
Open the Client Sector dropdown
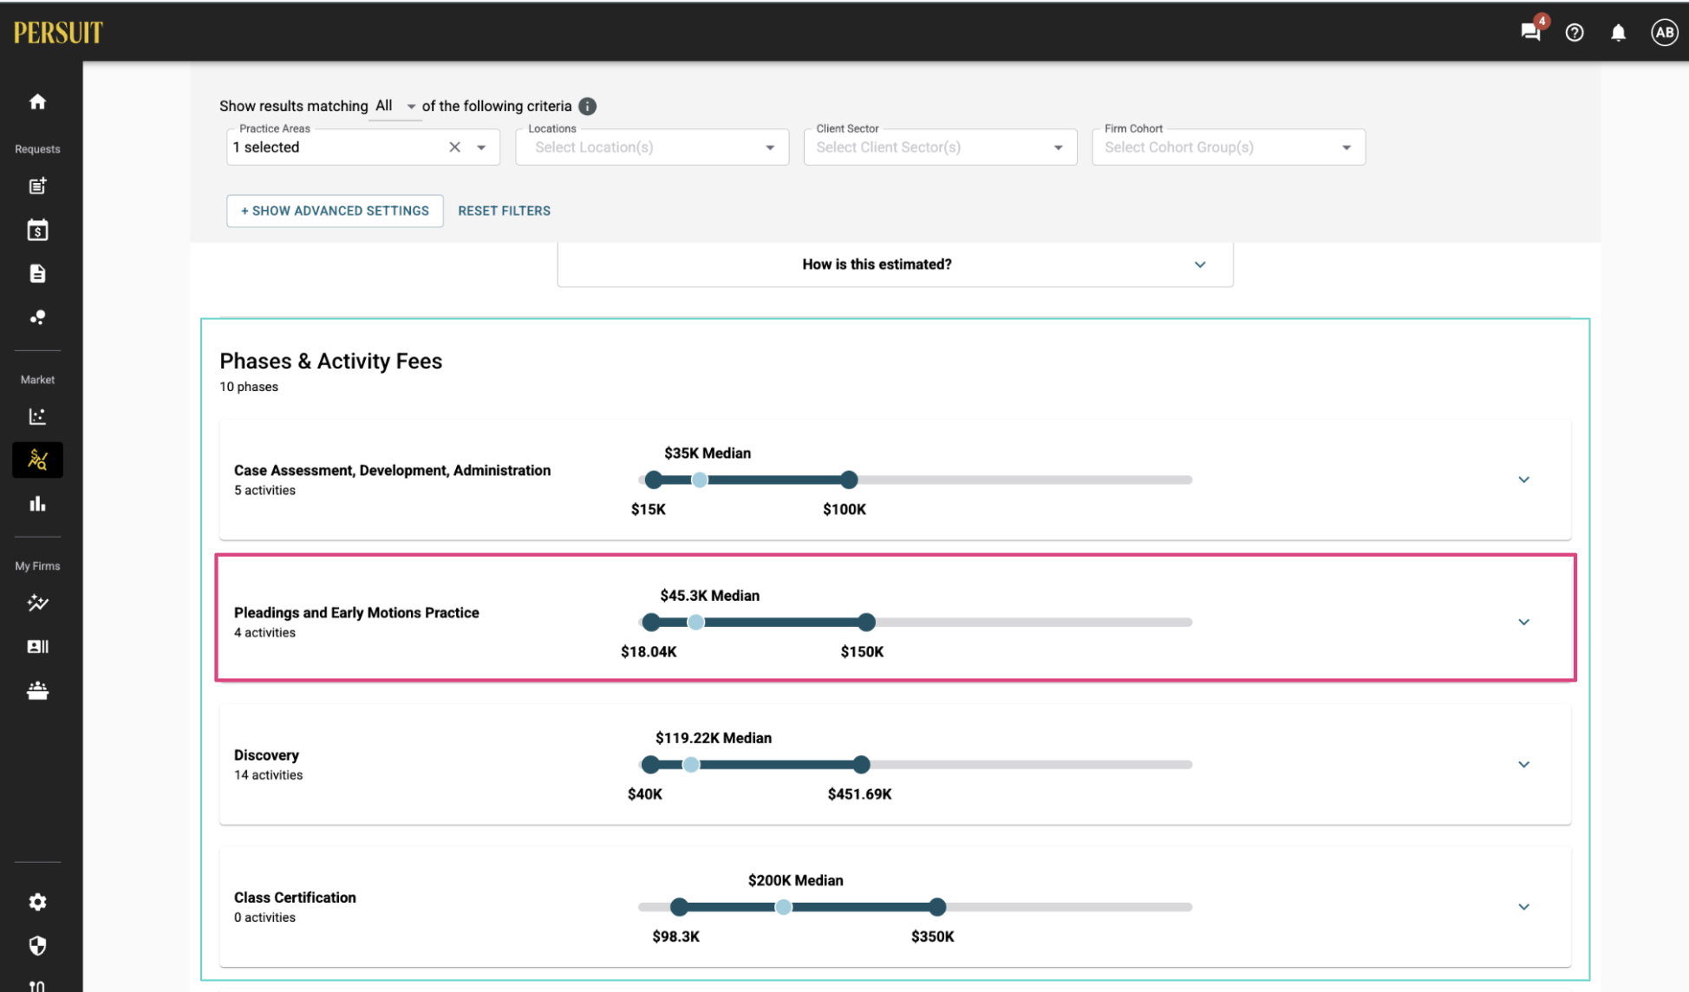pos(940,147)
